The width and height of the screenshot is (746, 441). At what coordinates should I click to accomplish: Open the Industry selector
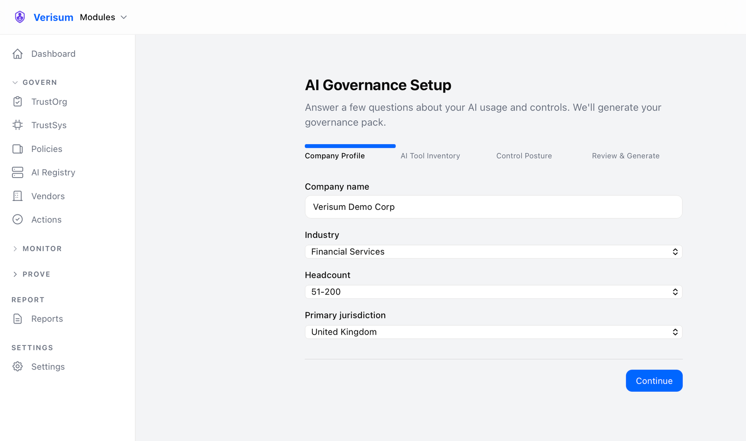[493, 251]
